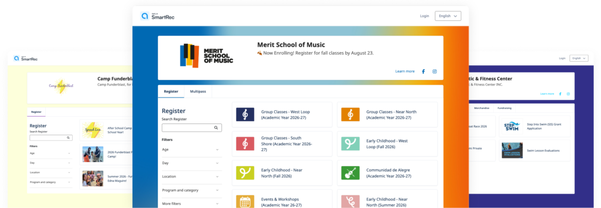Viewport: 601px width, 208px height.
Task: Open Group Classes - South Shore red clef icon
Action: click(245, 144)
